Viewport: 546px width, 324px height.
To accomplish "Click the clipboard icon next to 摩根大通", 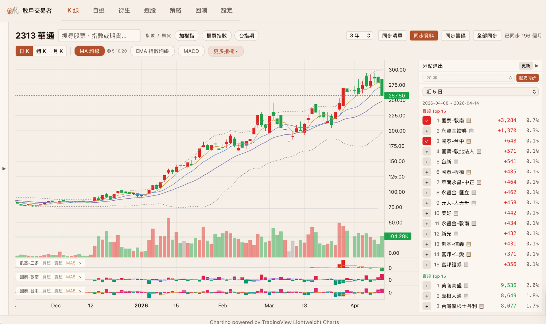I will (466, 296).
